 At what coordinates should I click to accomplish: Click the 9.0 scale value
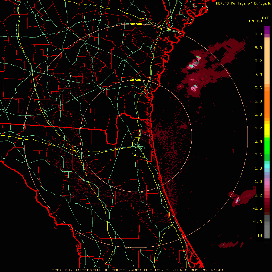pos(258,47)
